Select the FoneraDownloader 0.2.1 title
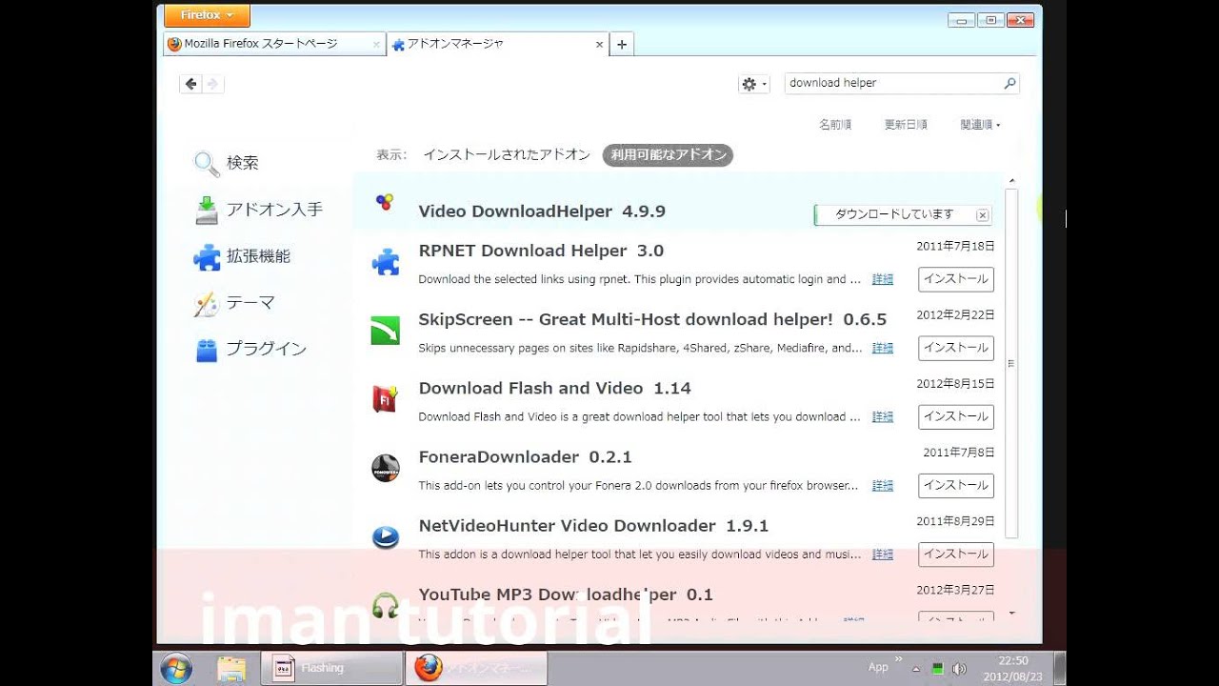The width and height of the screenshot is (1219, 686). tap(525, 457)
